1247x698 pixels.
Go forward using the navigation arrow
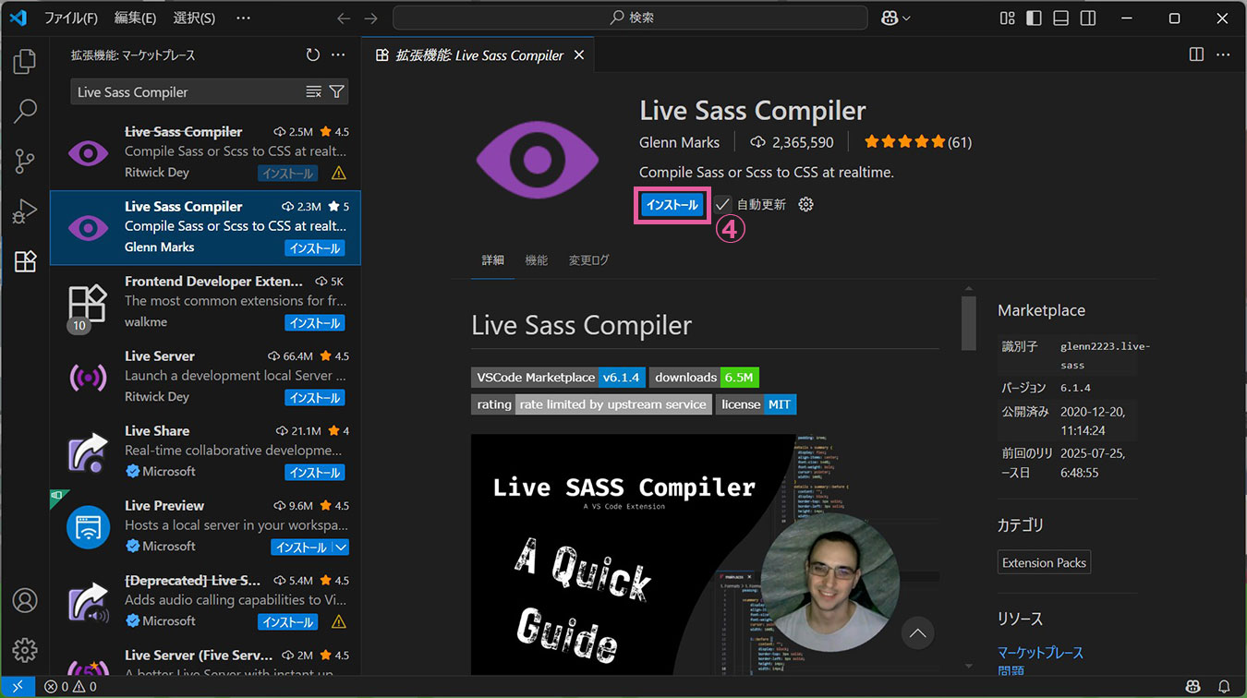[x=371, y=18]
